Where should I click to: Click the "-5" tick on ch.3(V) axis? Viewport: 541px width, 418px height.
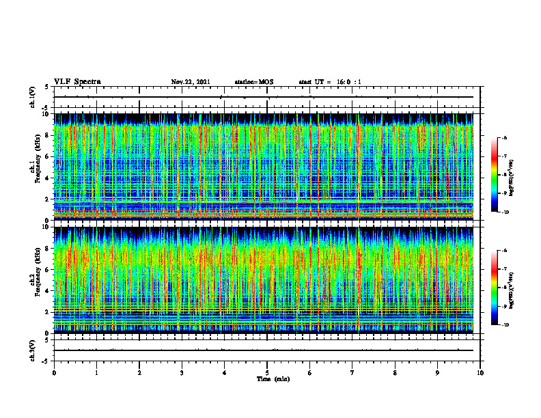tap(46, 361)
